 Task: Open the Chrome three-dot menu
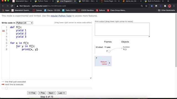[174, 6]
